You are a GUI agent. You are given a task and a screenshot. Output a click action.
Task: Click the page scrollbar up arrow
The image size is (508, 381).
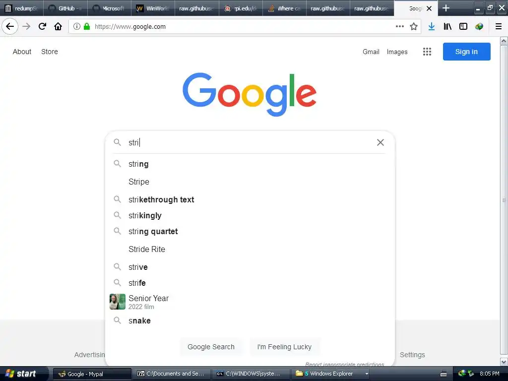click(504, 41)
